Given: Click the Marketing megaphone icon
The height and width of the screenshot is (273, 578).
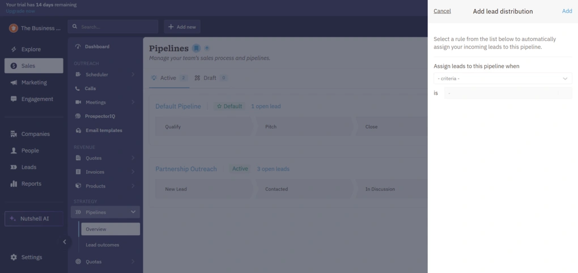Looking at the screenshot, I should 14,83.
